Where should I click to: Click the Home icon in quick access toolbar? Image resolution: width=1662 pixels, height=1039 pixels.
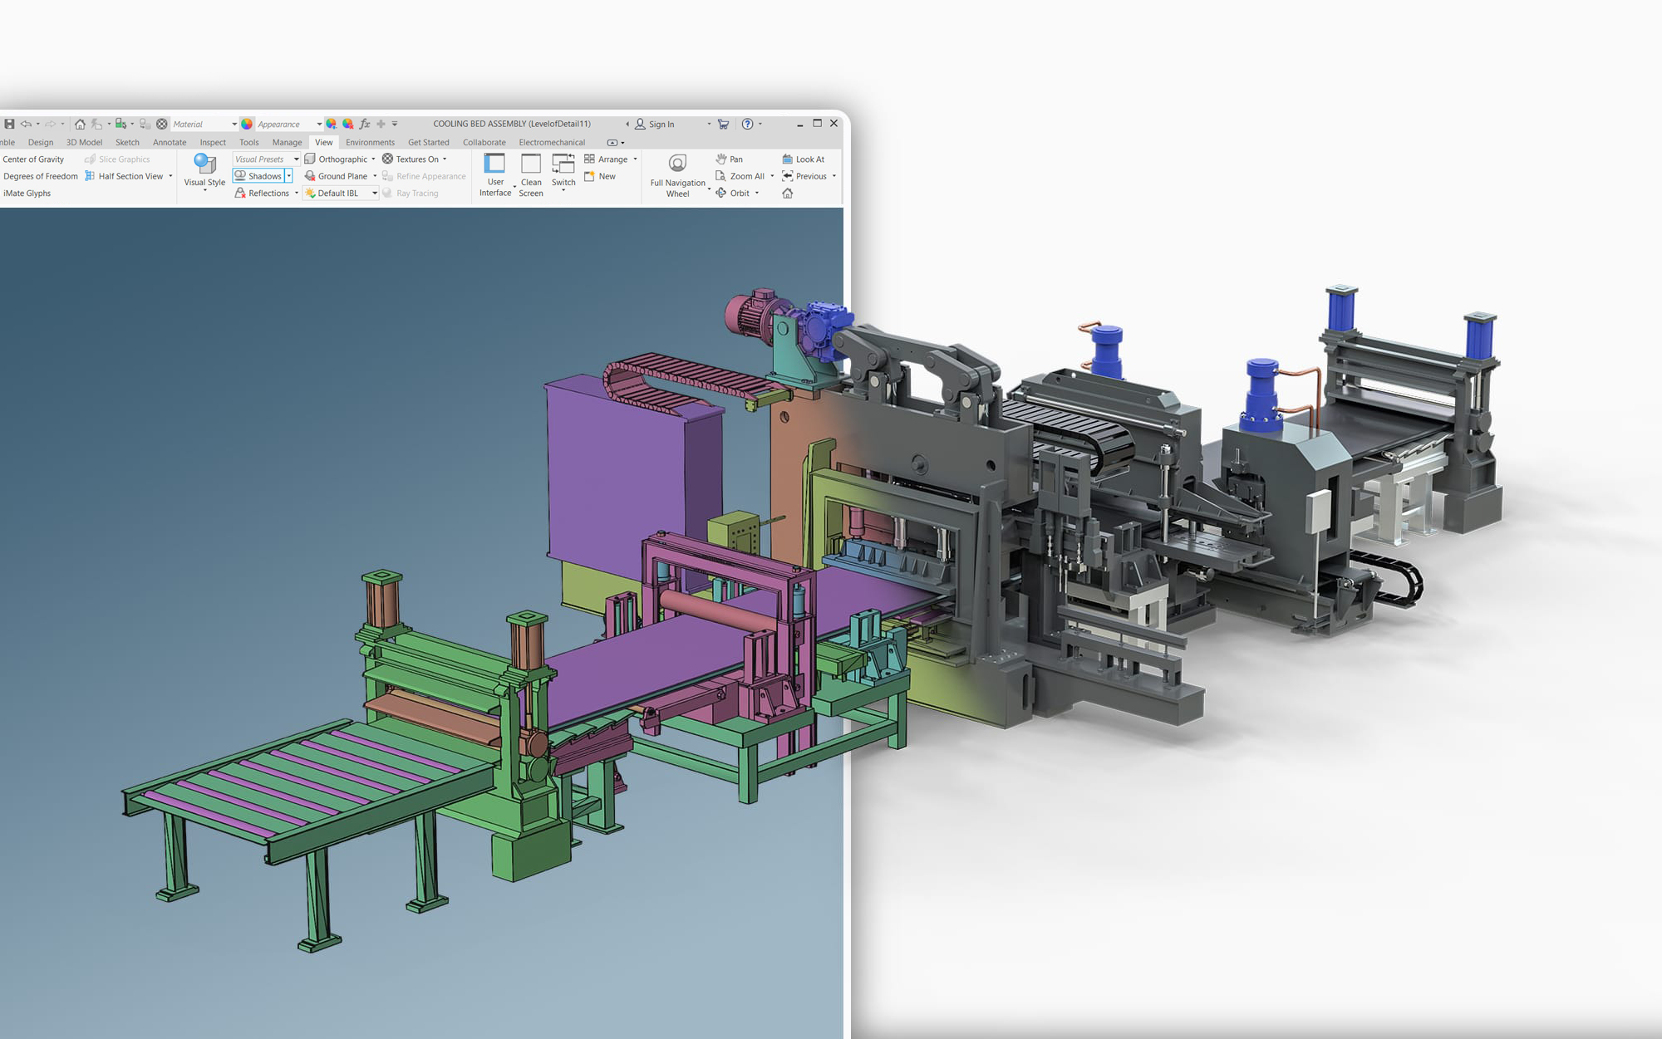[80, 124]
